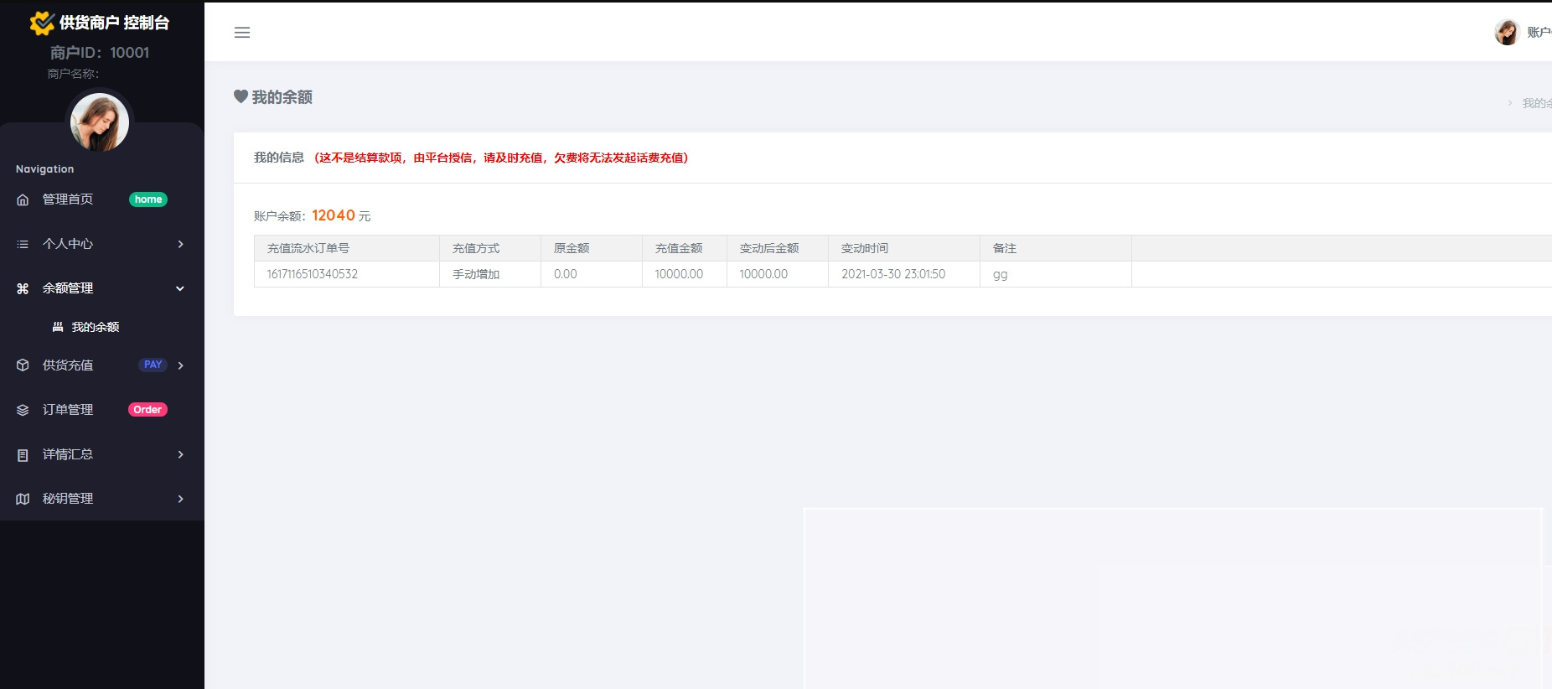Click the sidebar merchant profile photo
This screenshot has height=689, width=1552.
(100, 122)
